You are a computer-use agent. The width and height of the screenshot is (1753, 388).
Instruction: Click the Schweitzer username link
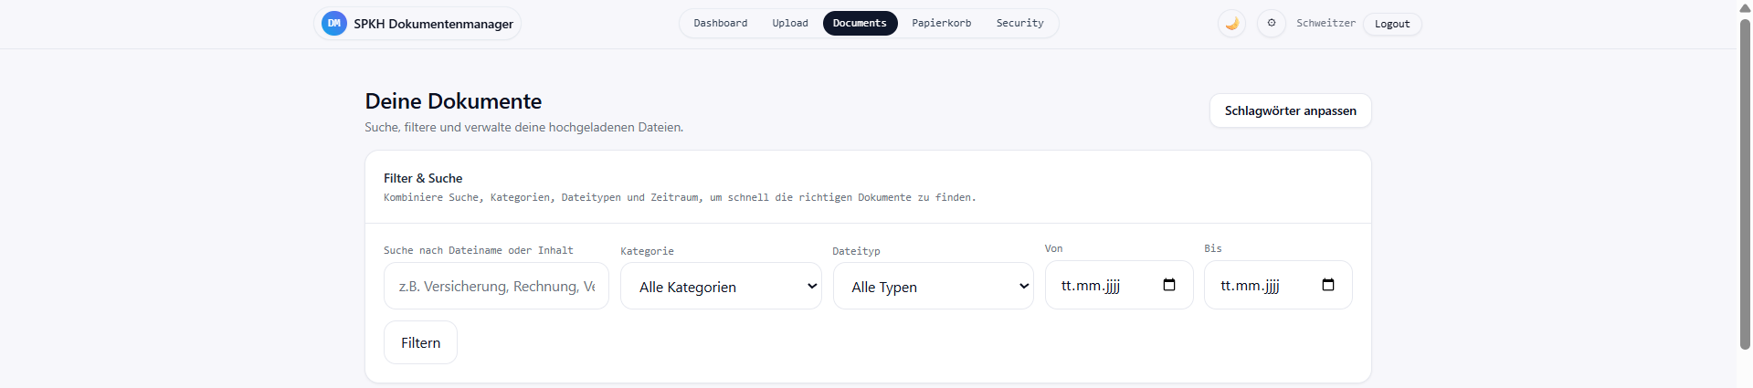pyautogui.click(x=1325, y=24)
